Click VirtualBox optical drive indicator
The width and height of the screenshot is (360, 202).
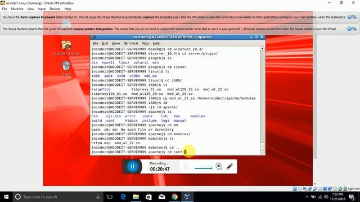coord(300,189)
